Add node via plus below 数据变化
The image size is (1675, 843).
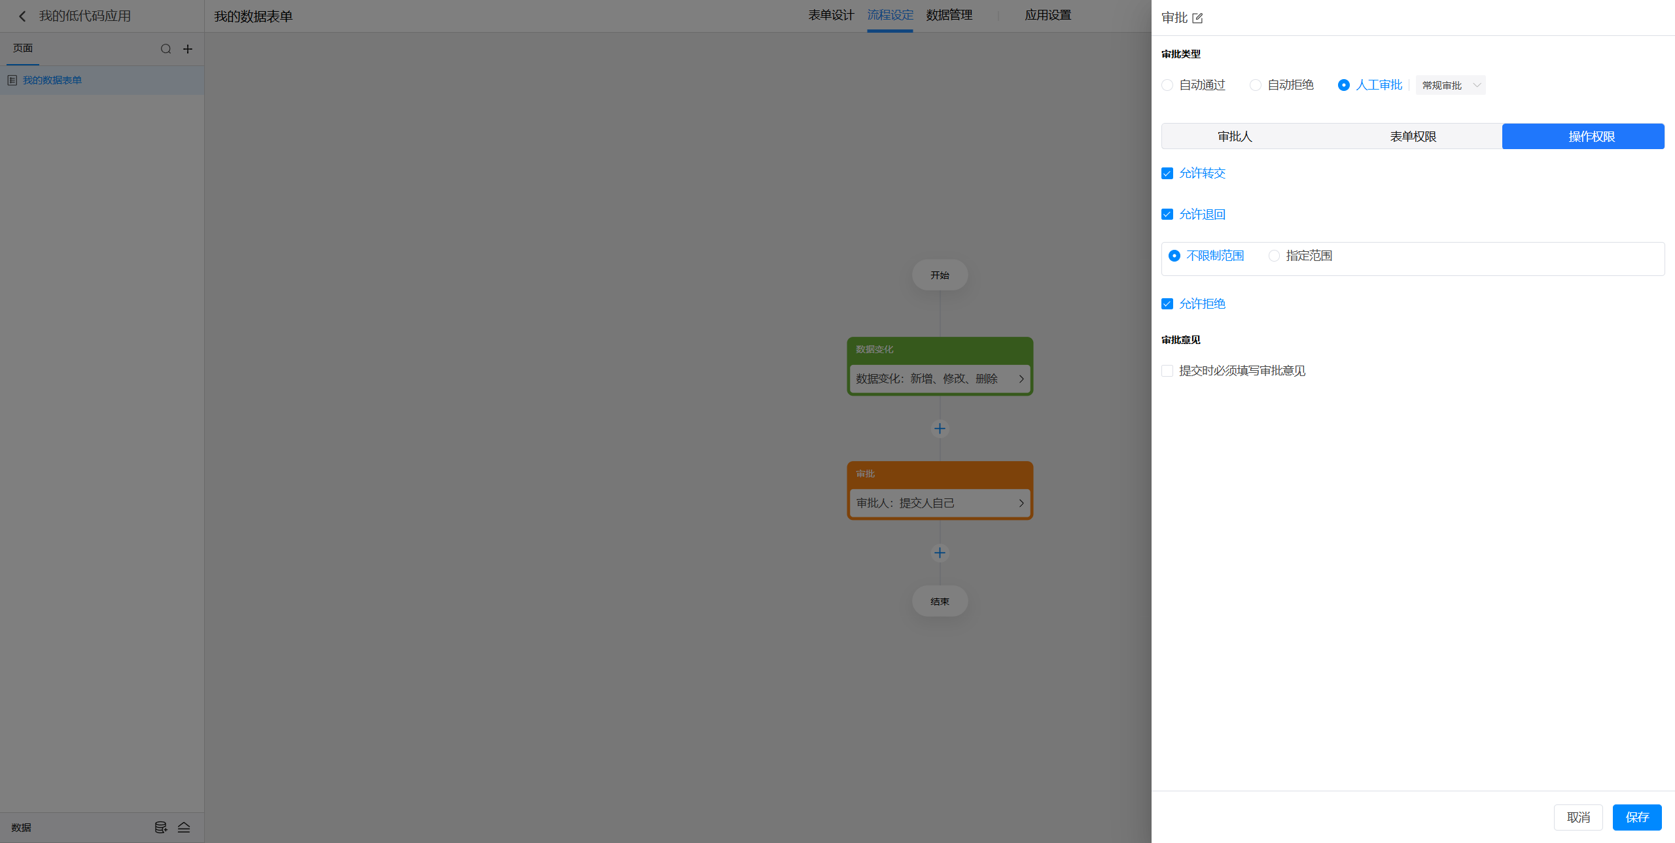tap(940, 429)
